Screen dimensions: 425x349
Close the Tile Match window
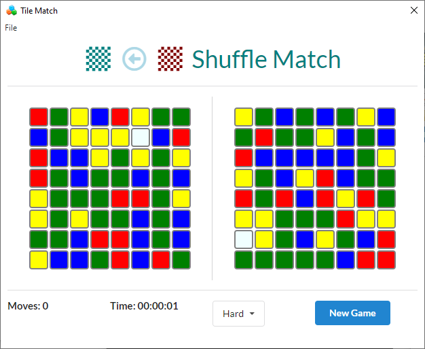click(x=413, y=10)
